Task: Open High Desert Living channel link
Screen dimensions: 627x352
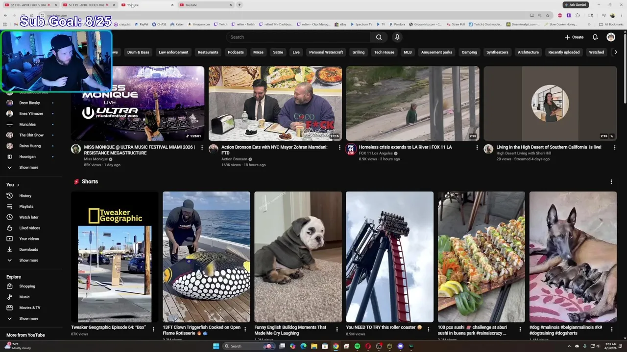Action: tap(524, 153)
